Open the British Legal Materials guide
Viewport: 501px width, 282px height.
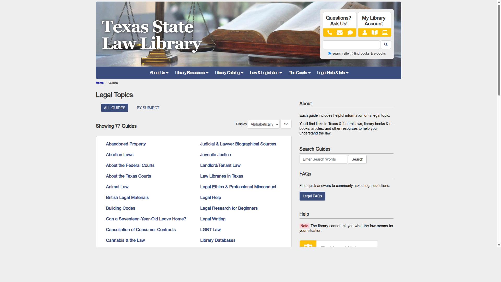pos(127,198)
